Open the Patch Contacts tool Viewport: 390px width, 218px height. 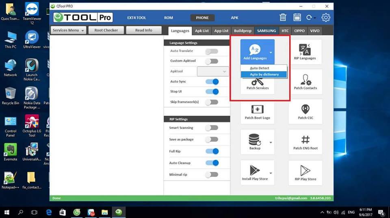click(305, 82)
